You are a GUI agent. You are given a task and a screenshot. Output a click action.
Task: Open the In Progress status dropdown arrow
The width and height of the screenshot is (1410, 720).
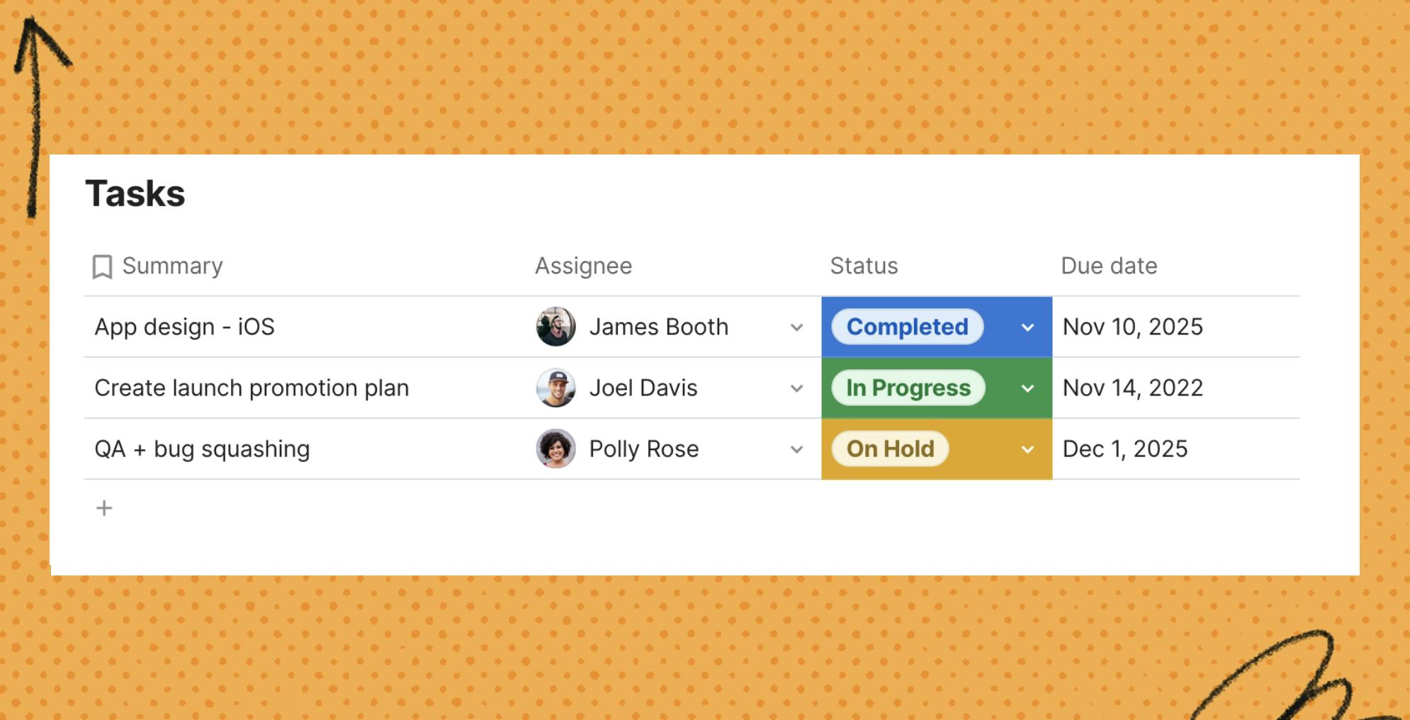[x=1027, y=388]
